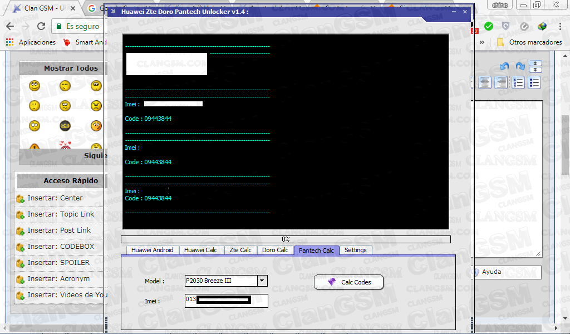
Task: Click the Ayuda help button
Action: tap(507, 272)
